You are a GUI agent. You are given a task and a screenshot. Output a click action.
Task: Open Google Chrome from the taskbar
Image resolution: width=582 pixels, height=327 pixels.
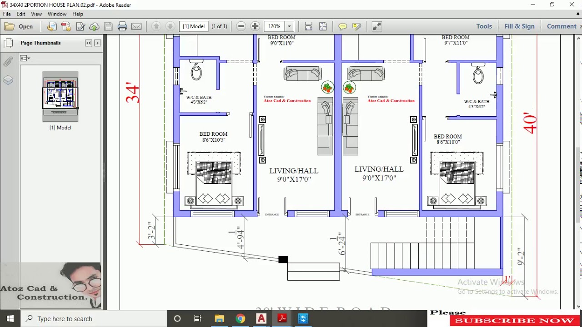tap(240, 319)
